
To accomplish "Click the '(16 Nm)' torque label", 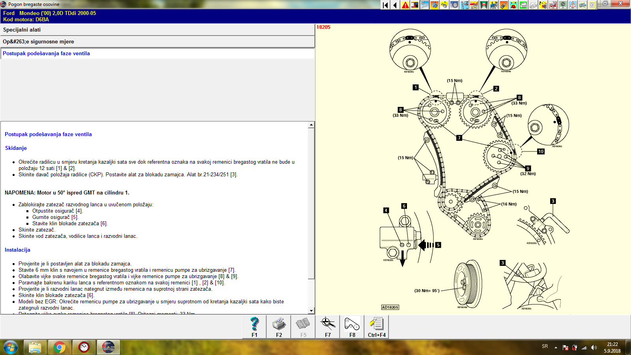I will (509, 204).
